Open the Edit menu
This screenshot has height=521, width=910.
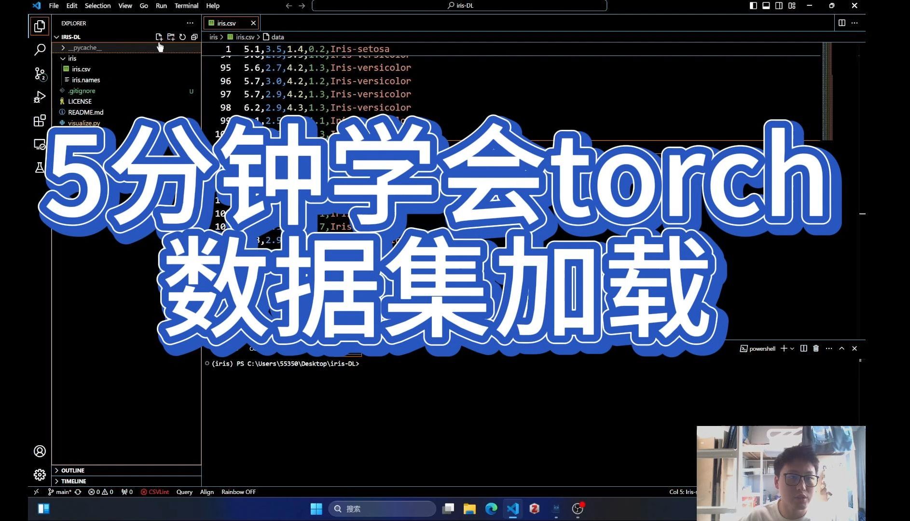pos(71,6)
